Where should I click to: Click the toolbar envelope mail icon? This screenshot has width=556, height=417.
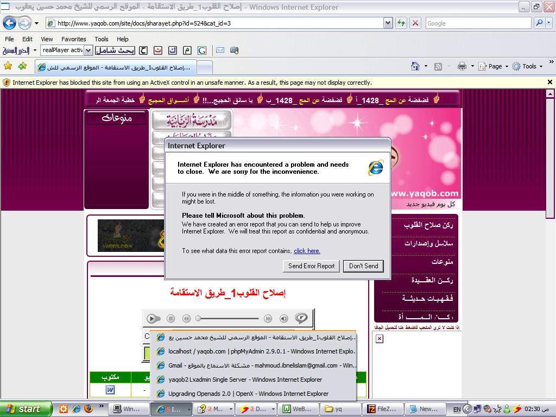pyautogui.click(x=220, y=50)
